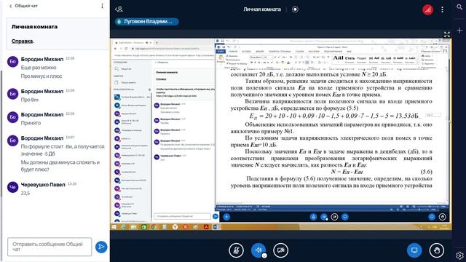Click Черевушко Павел's avatar in chat

pyautogui.click(x=13, y=187)
